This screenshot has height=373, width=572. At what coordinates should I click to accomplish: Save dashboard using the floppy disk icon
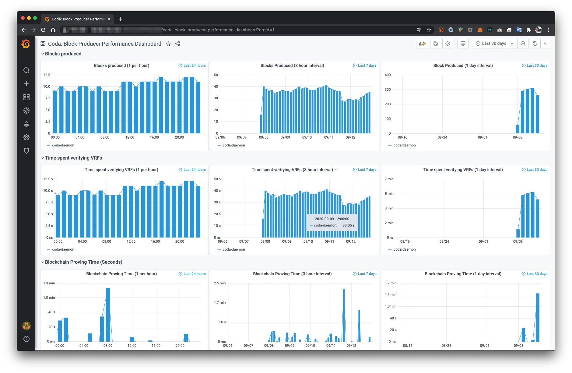[x=436, y=44]
